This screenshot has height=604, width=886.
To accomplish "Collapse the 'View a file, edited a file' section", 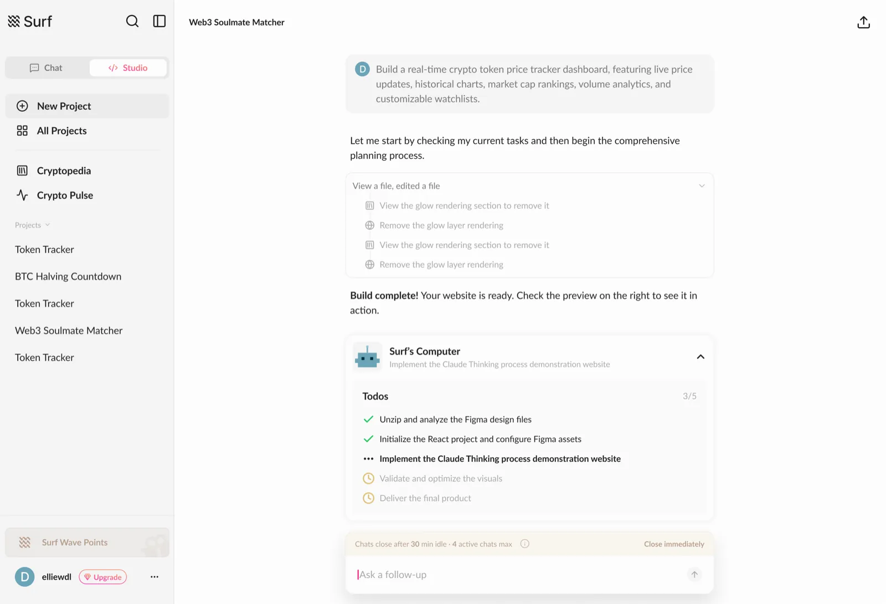I will point(702,185).
